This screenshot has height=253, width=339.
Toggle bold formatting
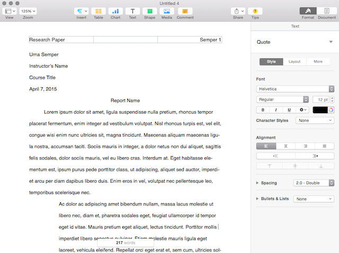coord(263,110)
